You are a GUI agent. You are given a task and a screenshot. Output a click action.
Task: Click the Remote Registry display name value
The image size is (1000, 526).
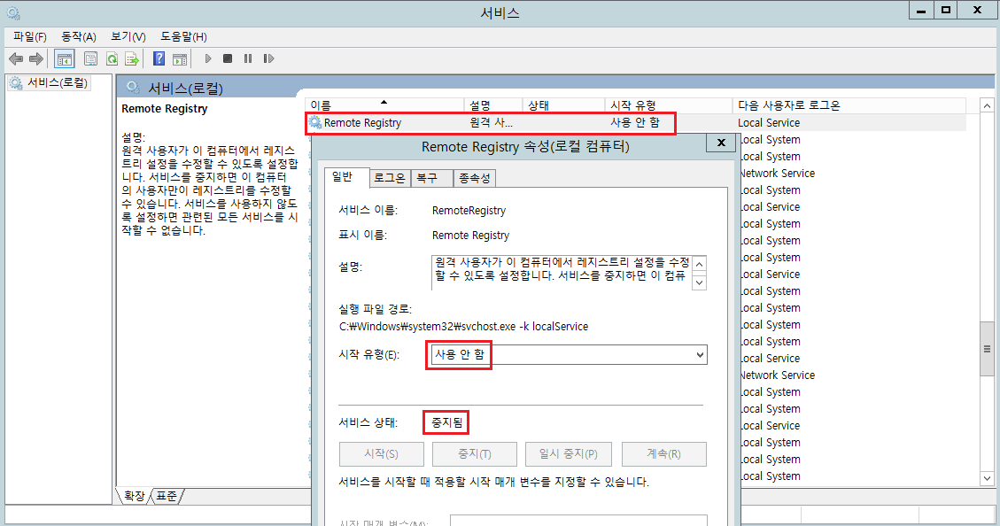[470, 236]
